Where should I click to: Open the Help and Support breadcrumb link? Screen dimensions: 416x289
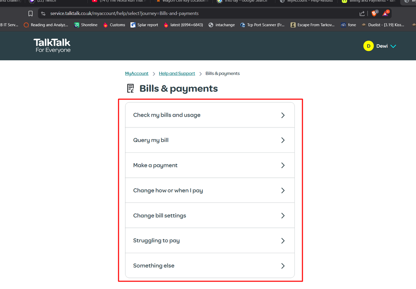[177, 73]
